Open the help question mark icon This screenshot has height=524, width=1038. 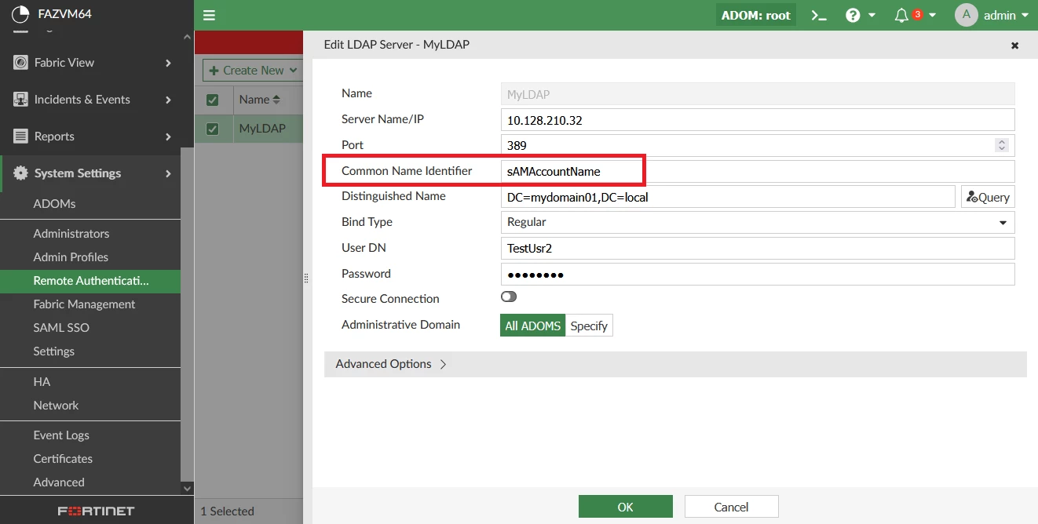853,15
